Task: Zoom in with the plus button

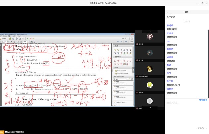Action: click(21, 42)
